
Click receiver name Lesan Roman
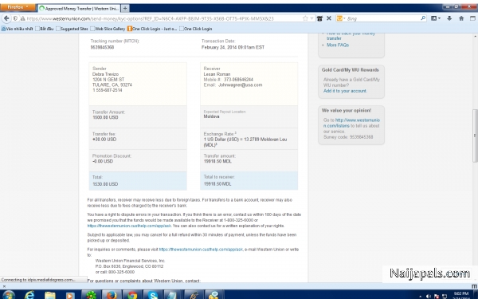(x=217, y=74)
